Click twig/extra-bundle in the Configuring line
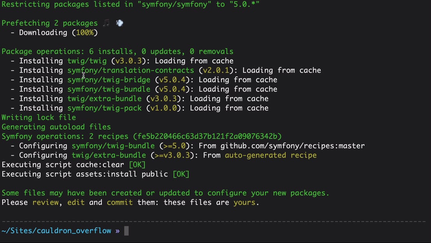The width and height of the screenshot is (431, 243). tap(109, 155)
